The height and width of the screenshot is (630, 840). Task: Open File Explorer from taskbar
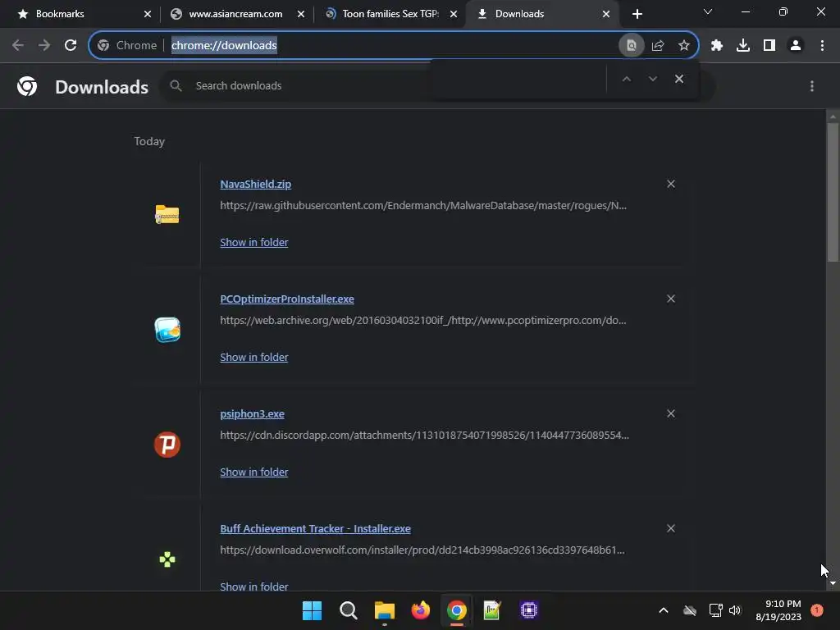385,610
